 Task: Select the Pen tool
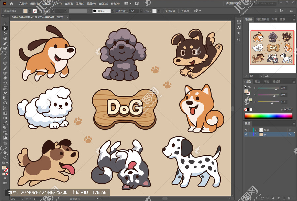(5, 43)
